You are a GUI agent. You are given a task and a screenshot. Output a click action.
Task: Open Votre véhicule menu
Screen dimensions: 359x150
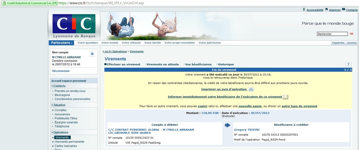131,43
